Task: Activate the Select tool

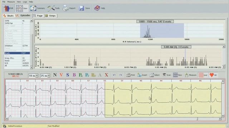Action: (x=155, y=75)
